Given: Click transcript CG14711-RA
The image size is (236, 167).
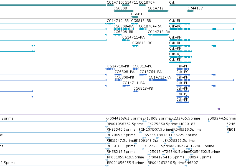Looking at the screenshot, I should click(x=133, y=37).
